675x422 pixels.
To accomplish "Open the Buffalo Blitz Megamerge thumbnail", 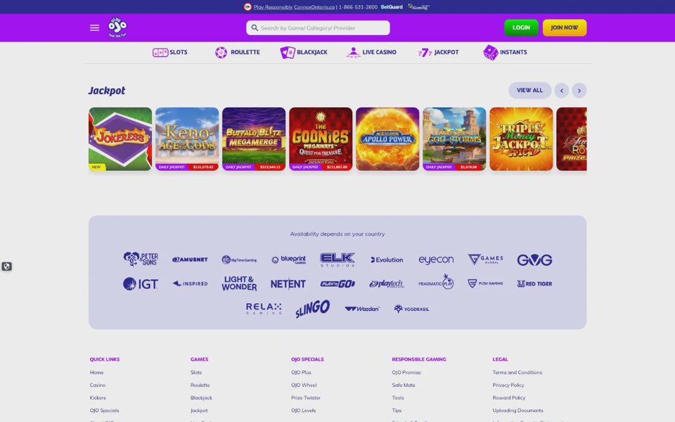I will pos(254,139).
